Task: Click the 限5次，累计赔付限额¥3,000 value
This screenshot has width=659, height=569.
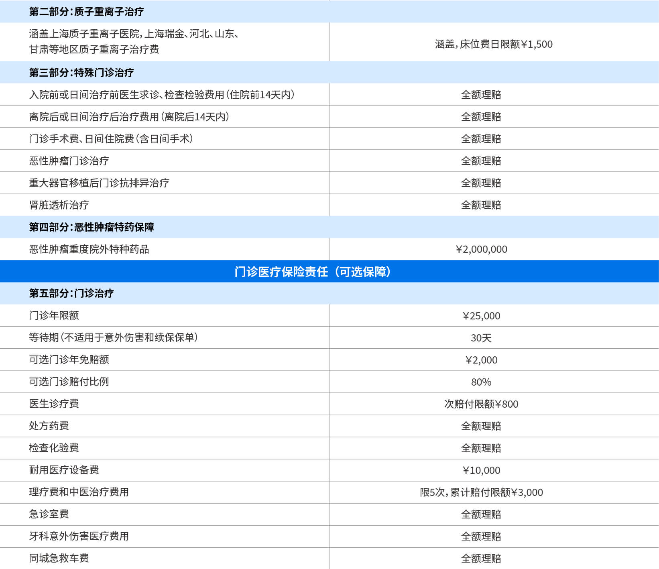Action: tap(481, 492)
